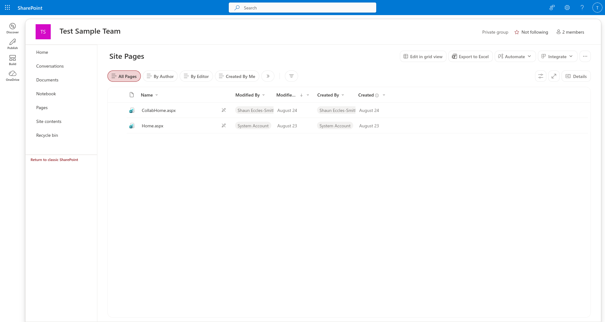
Task: Open more commands ellipsis menu
Action: tap(585, 56)
